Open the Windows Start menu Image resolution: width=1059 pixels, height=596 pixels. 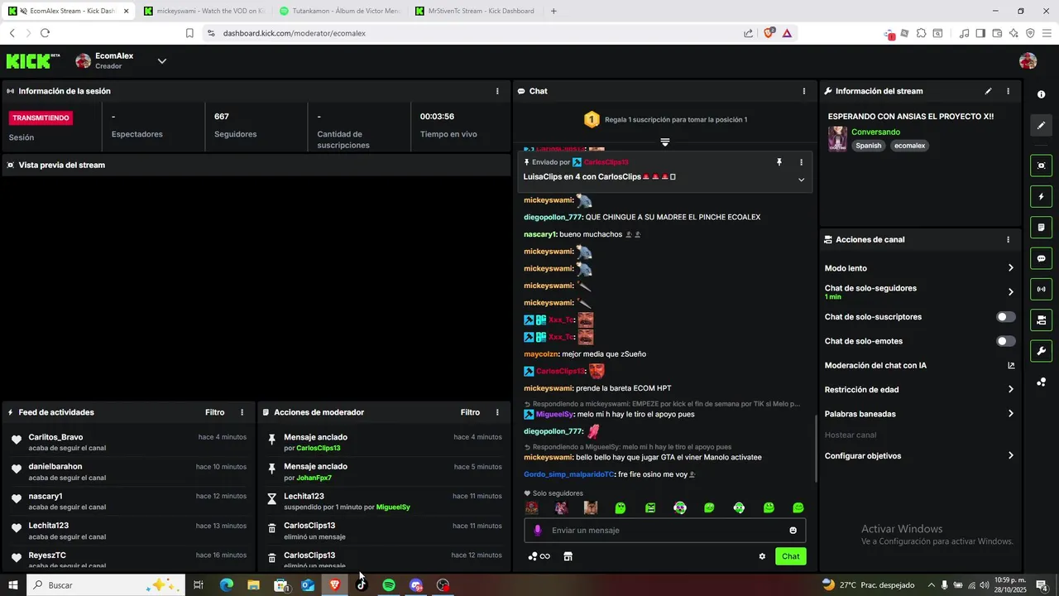(x=13, y=585)
